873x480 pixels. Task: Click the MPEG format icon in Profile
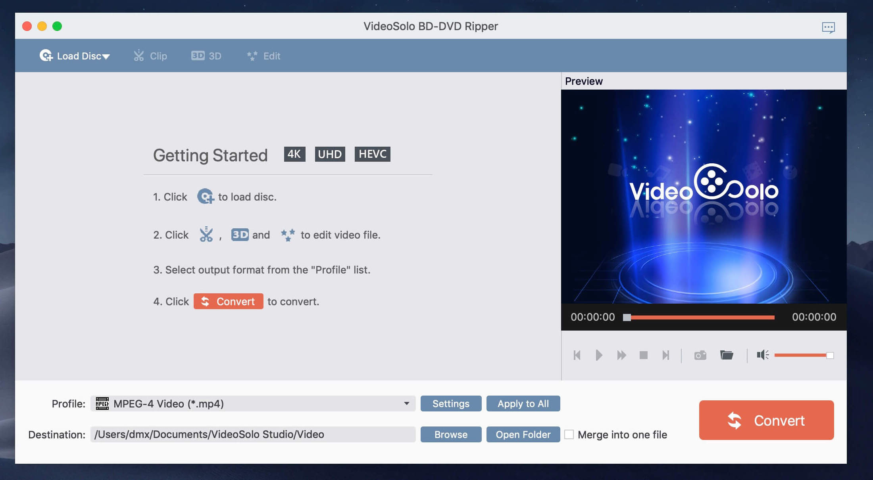click(102, 404)
